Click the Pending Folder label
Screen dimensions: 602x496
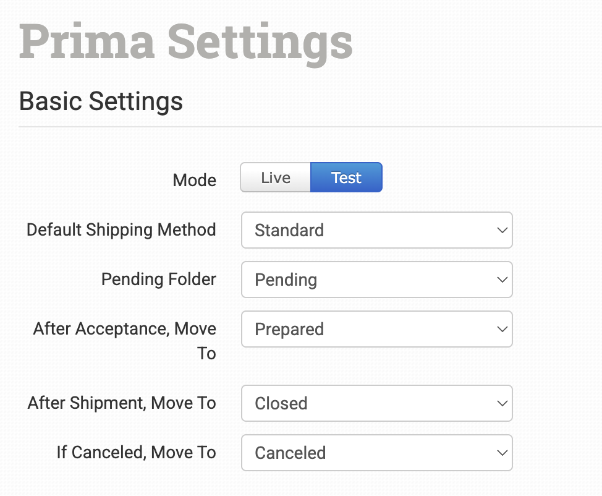[x=158, y=280]
